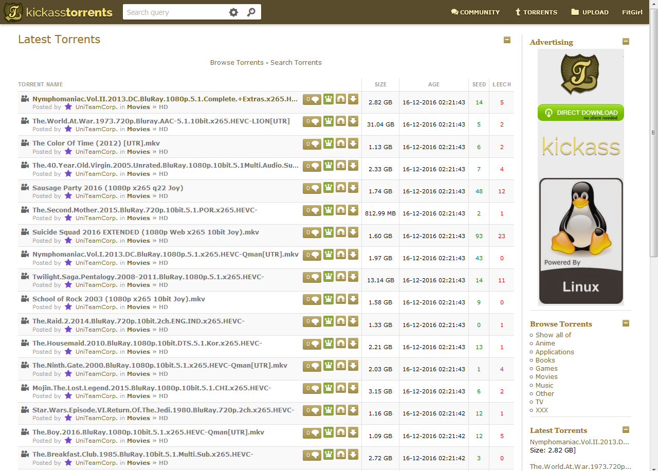Click the Search Torrents link
The width and height of the screenshot is (658, 471).
point(296,63)
